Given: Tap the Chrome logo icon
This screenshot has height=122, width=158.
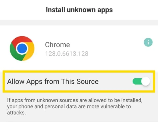Looking at the screenshot, I should point(22,48).
